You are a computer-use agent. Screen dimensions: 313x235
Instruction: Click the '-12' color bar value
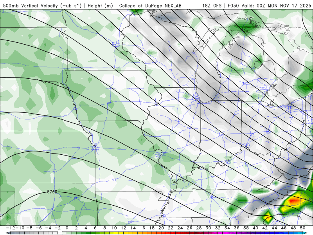click(x=10, y=228)
